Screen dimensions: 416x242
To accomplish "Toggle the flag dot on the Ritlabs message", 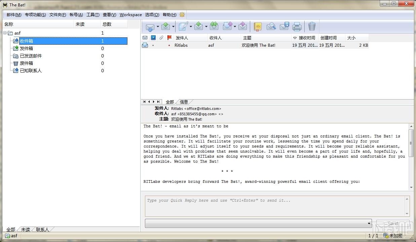I will click(x=169, y=45).
